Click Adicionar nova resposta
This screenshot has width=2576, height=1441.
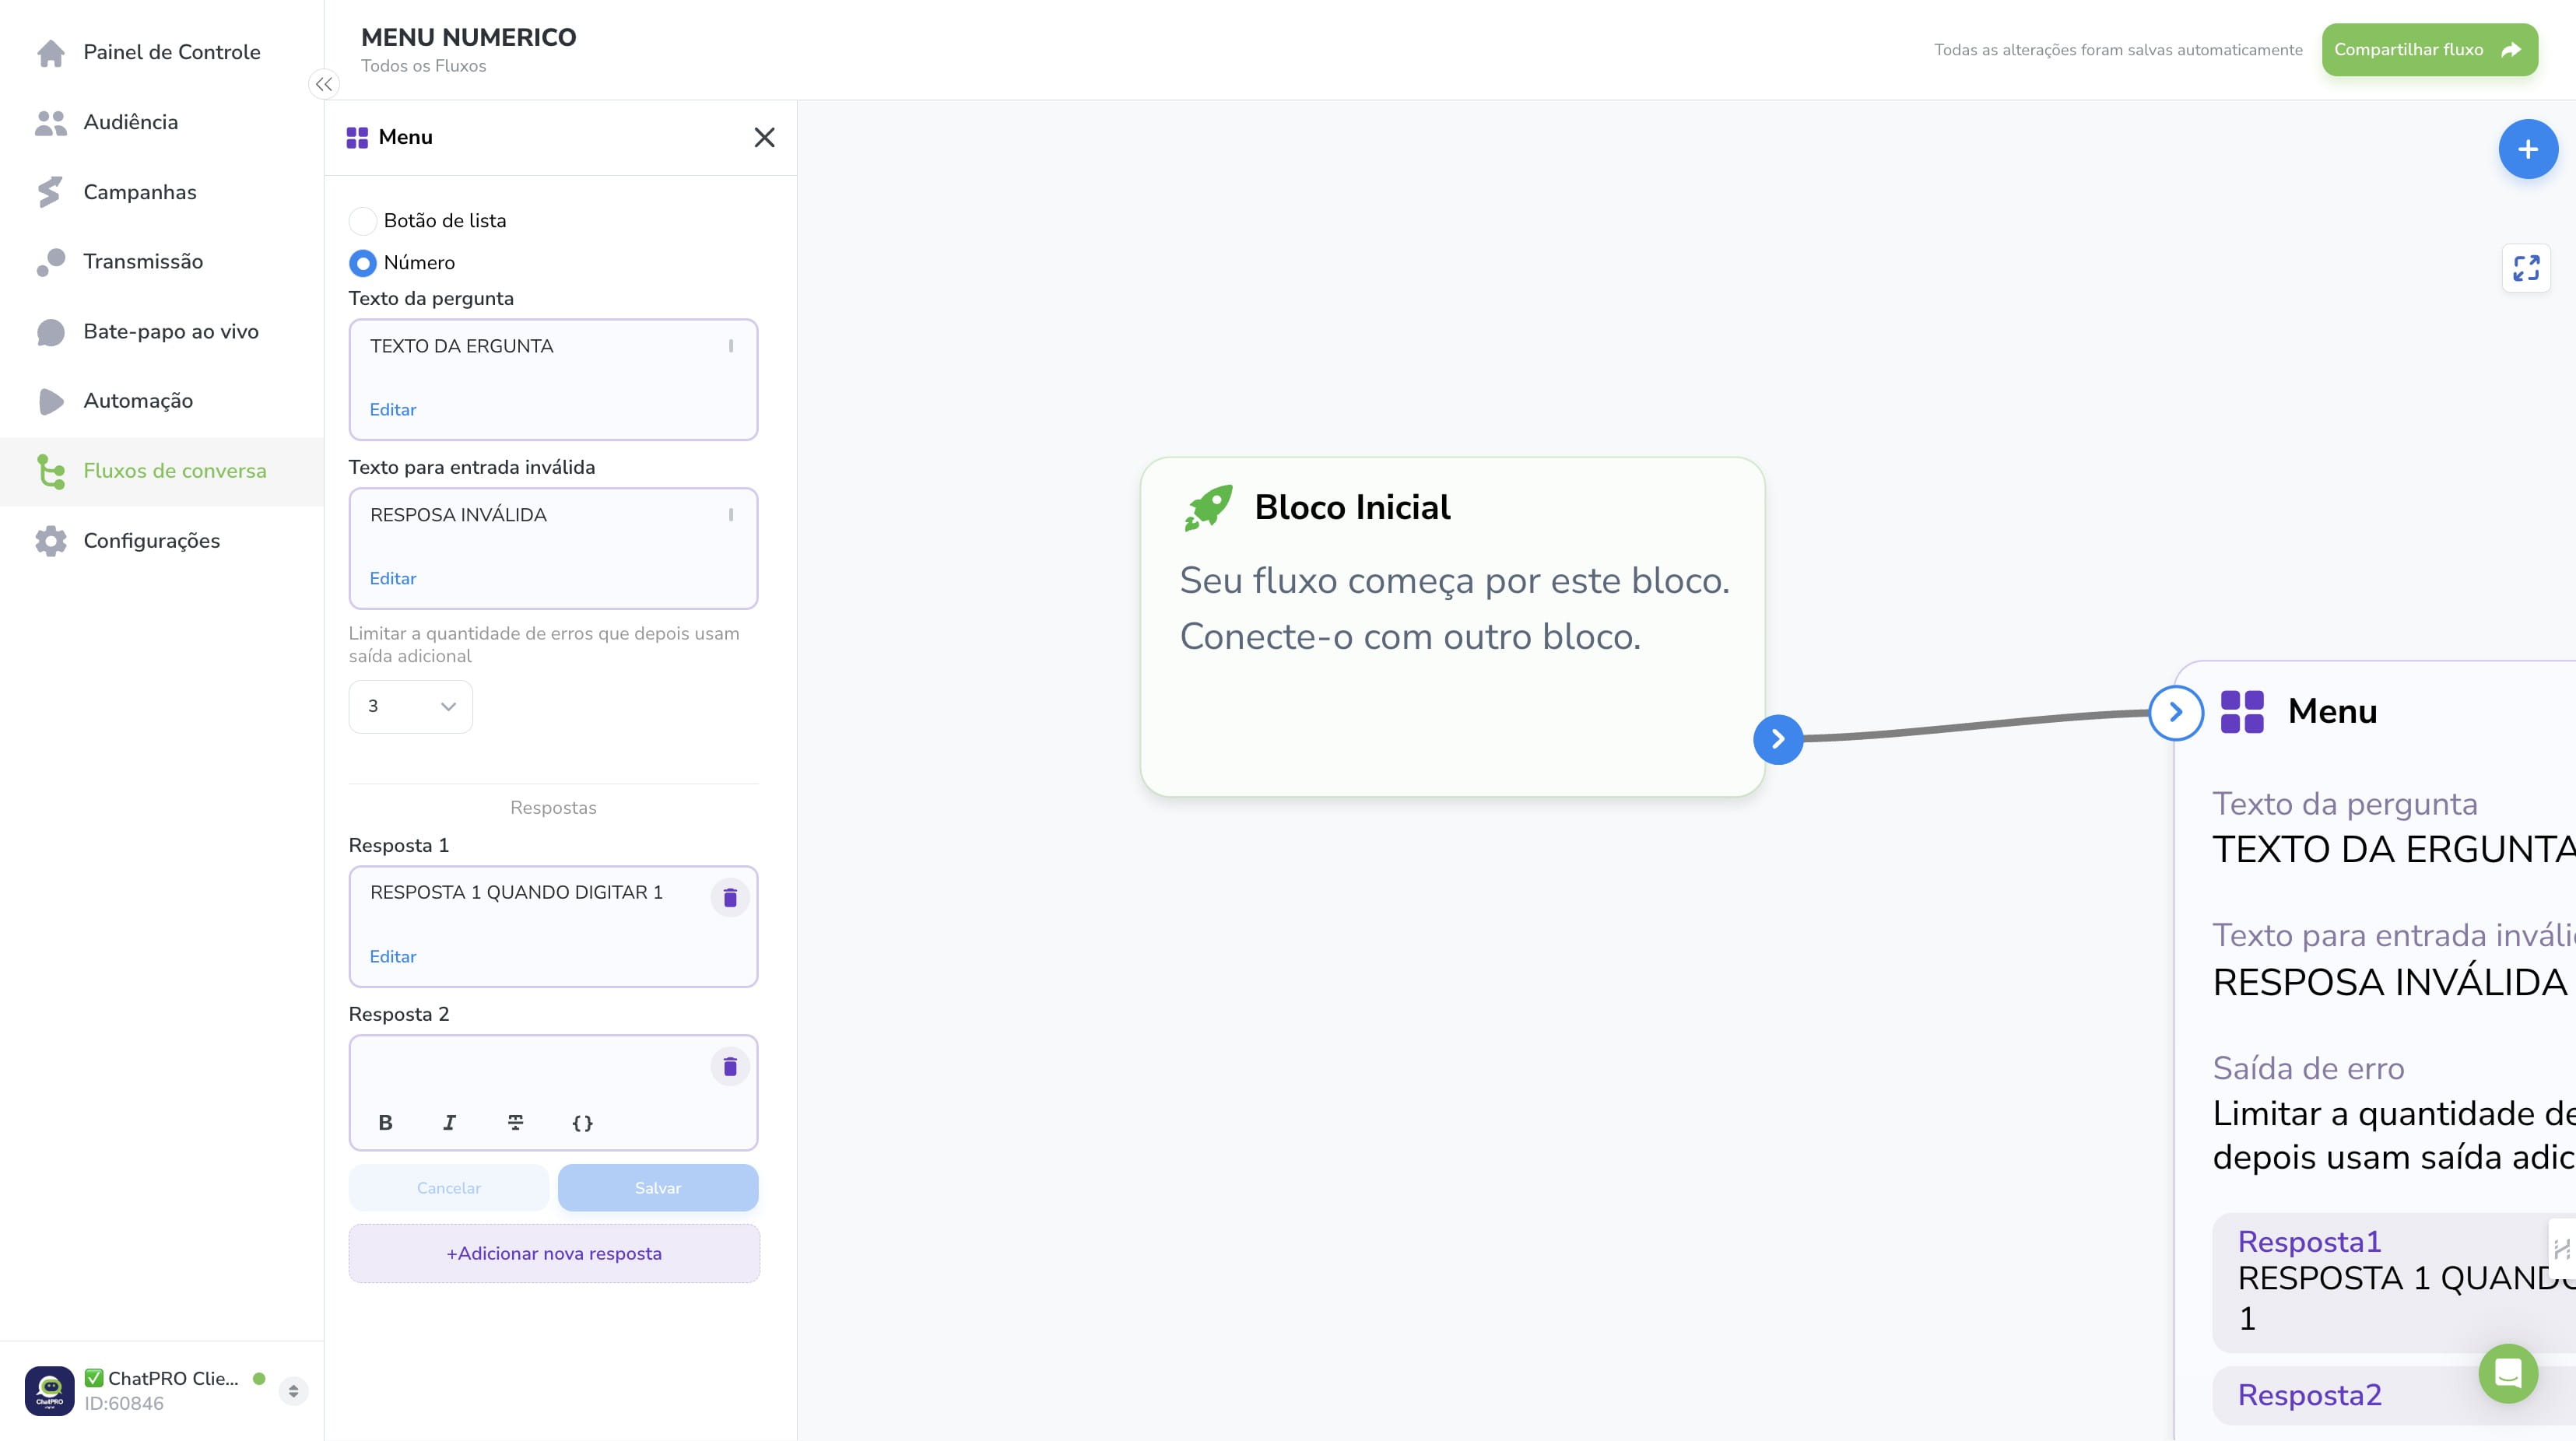(x=554, y=1254)
